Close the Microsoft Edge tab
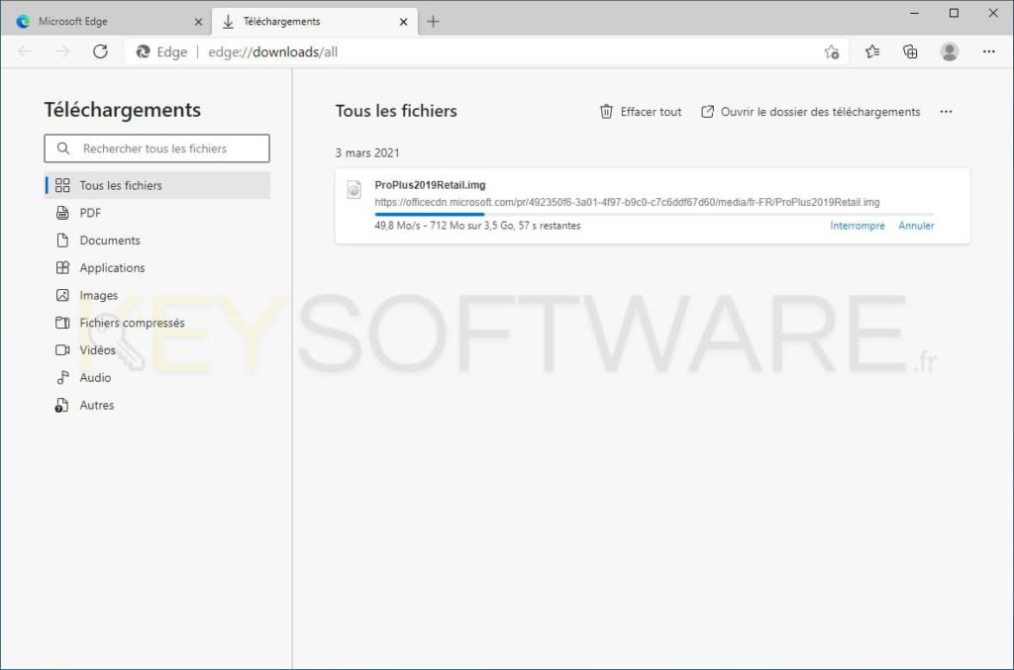1014x670 pixels. (x=198, y=22)
